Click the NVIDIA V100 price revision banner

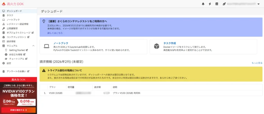(x=19, y=95)
